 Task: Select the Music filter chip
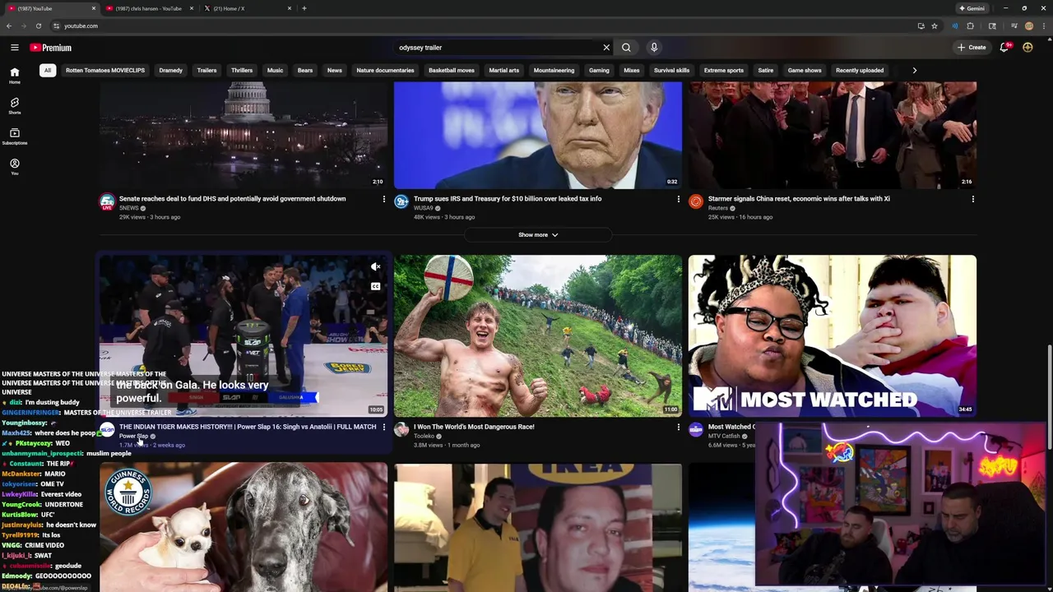275,71
